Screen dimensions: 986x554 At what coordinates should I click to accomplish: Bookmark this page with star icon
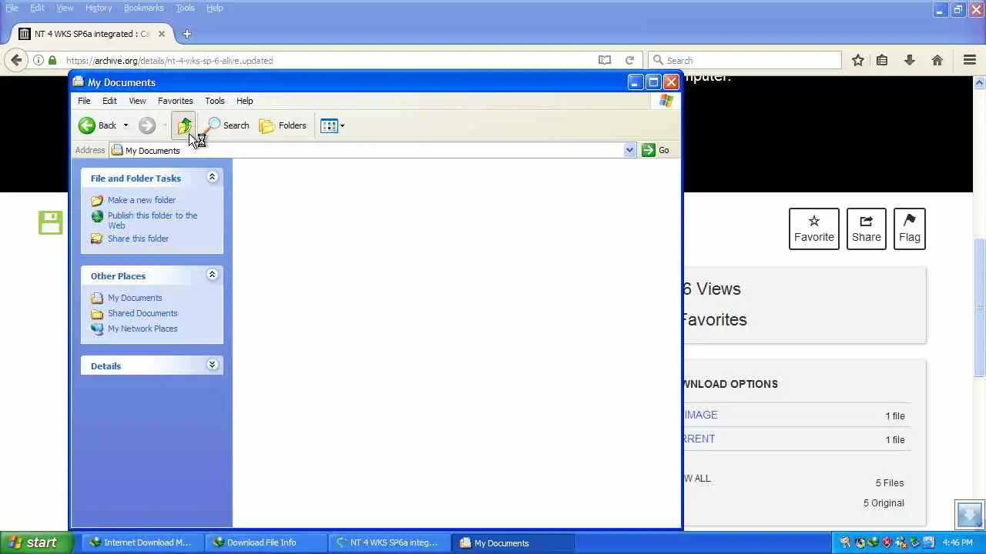(857, 60)
